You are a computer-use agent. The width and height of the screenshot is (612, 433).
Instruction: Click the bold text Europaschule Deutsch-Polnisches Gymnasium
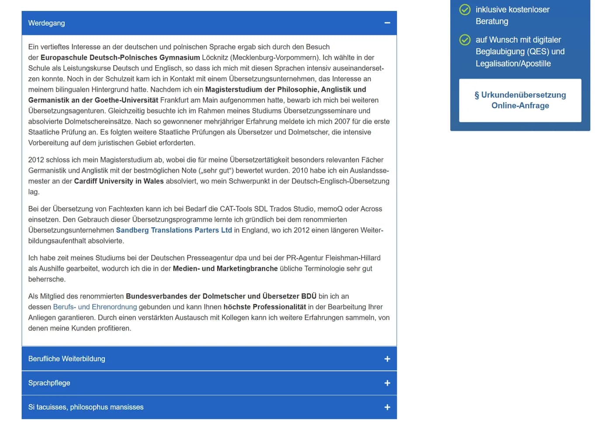[120, 58]
